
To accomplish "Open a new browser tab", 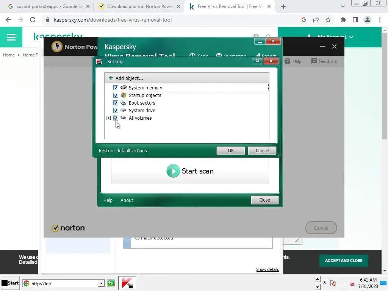I will [x=283, y=7].
